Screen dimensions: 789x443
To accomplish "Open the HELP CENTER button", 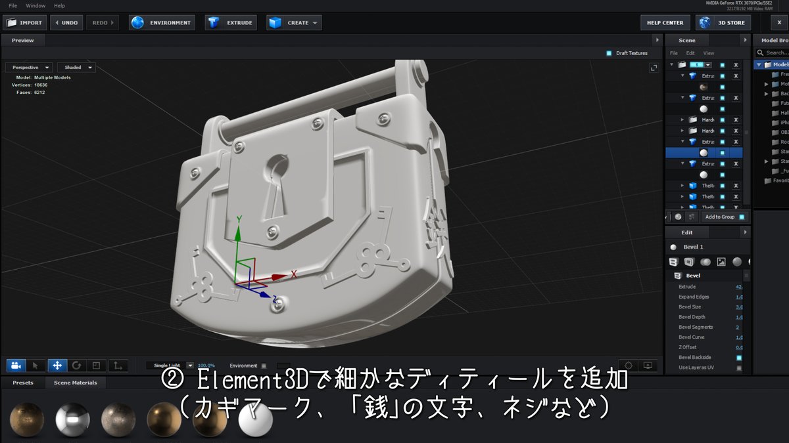I will coord(665,22).
